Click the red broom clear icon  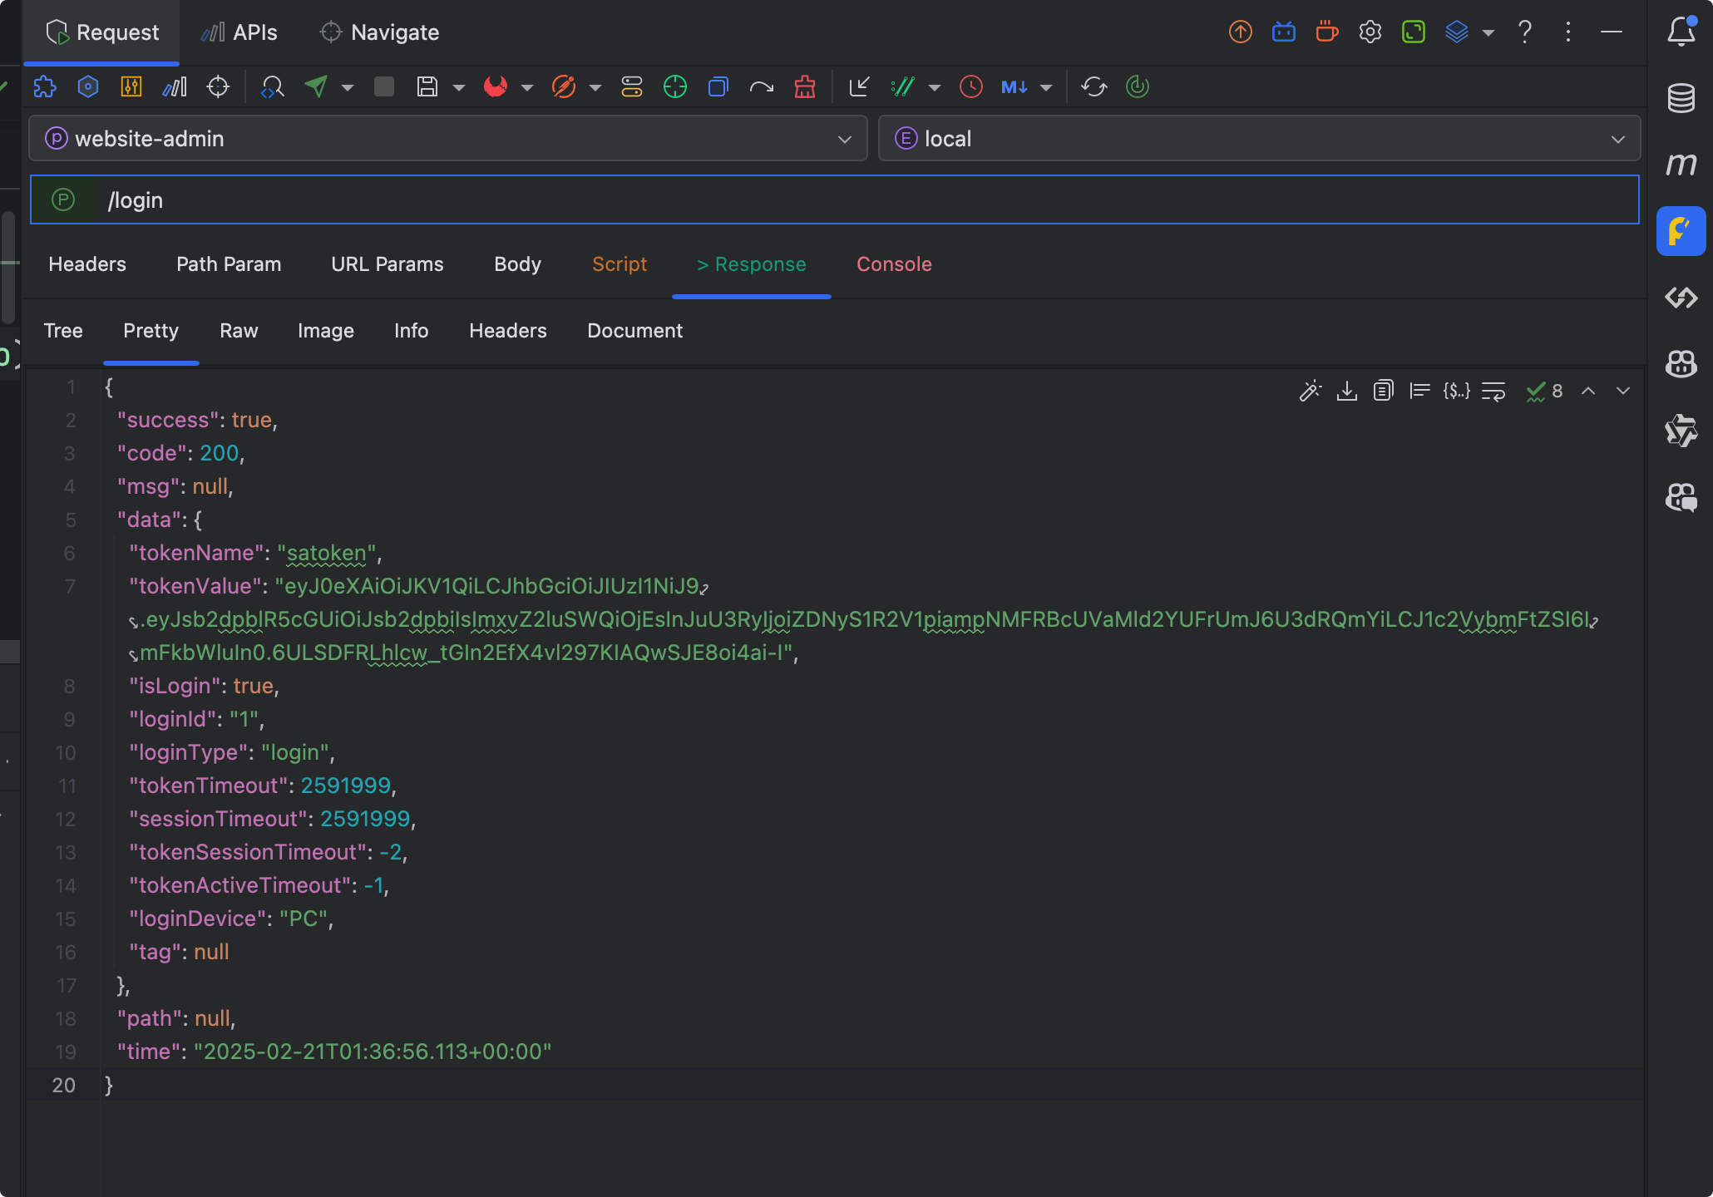[804, 86]
